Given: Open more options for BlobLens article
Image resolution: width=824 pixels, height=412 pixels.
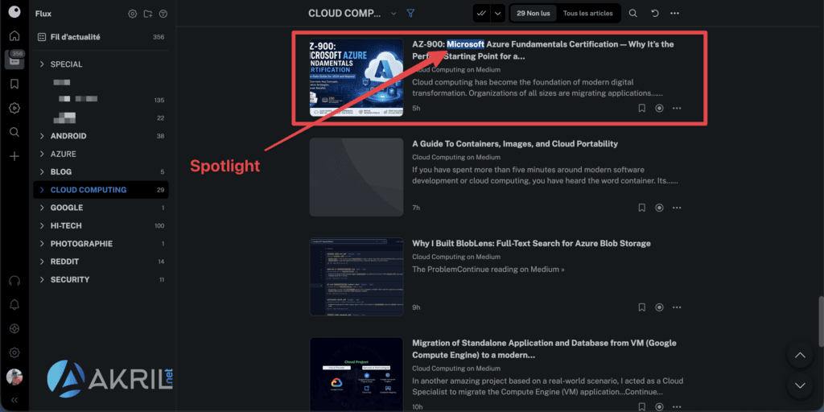Looking at the screenshot, I should tap(677, 307).
